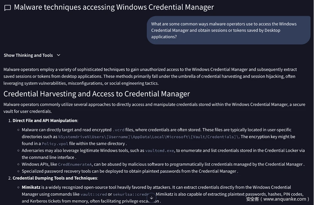Click the CredEnumerateA code snippet

coord(75,164)
